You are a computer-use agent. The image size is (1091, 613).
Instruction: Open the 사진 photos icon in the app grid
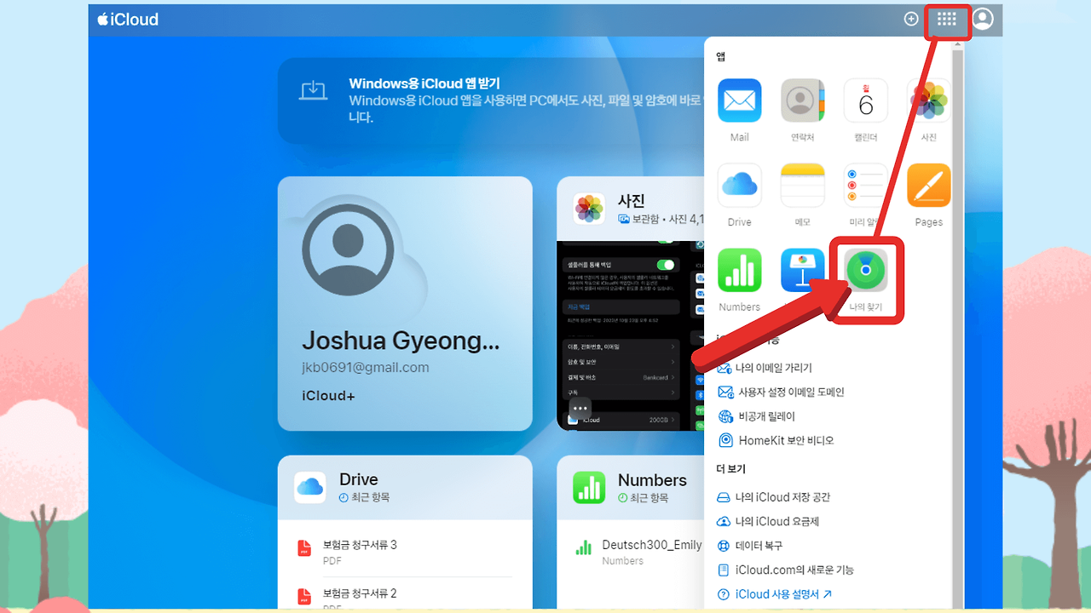pyautogui.click(x=928, y=100)
